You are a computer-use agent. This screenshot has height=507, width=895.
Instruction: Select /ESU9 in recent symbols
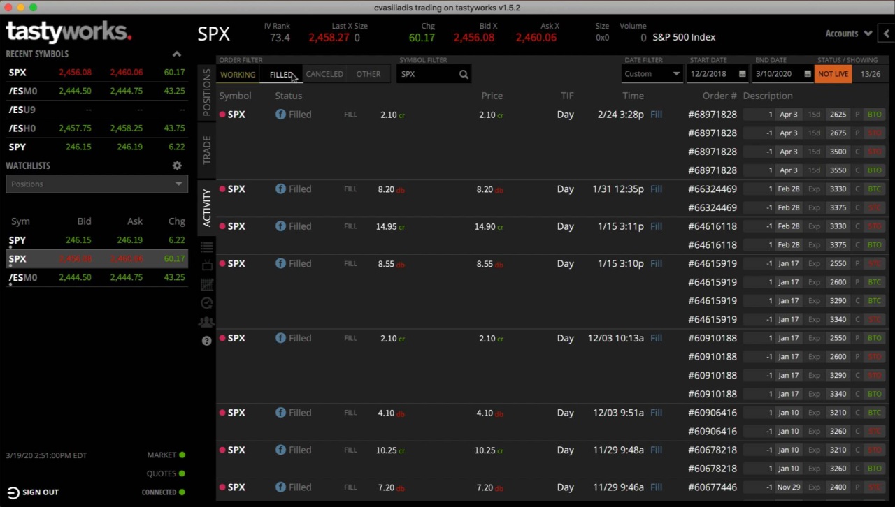pyautogui.click(x=96, y=110)
